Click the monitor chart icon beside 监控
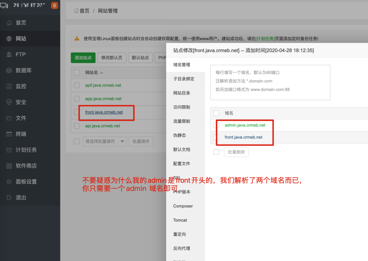 click(x=9, y=86)
